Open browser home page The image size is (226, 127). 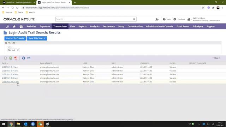[x=17, y=8]
